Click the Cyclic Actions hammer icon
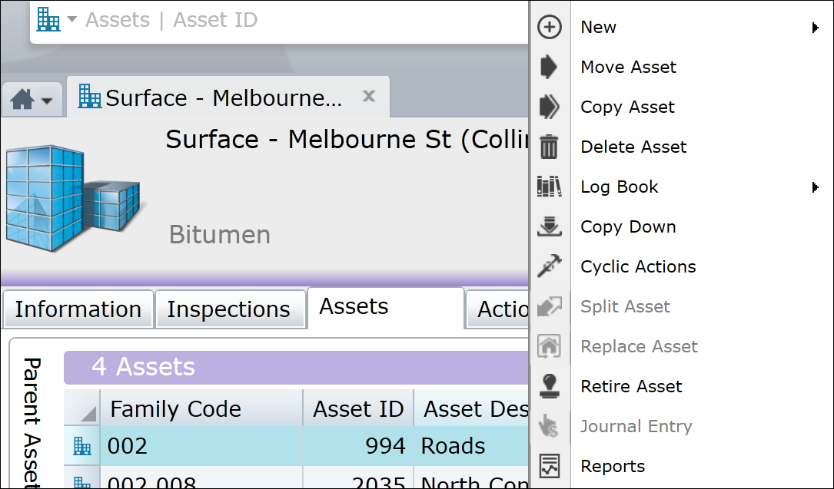The width and height of the screenshot is (834, 489). (550, 266)
